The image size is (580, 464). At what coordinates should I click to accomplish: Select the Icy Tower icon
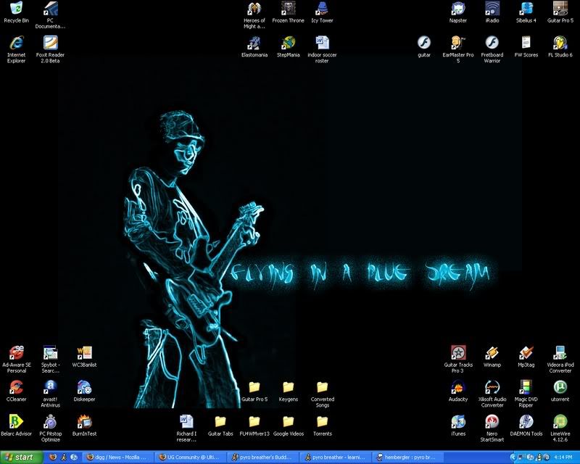click(322, 9)
